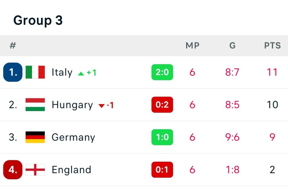
Task: Open Germany's 1:0 last match result
Action: (x=162, y=137)
